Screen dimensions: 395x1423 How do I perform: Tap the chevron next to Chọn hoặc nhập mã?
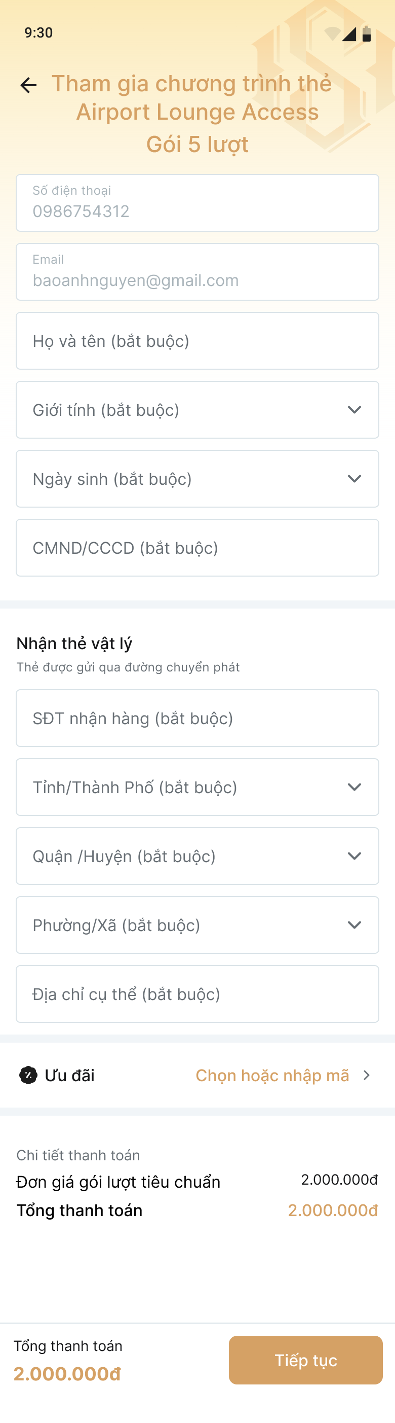pyautogui.click(x=366, y=1075)
